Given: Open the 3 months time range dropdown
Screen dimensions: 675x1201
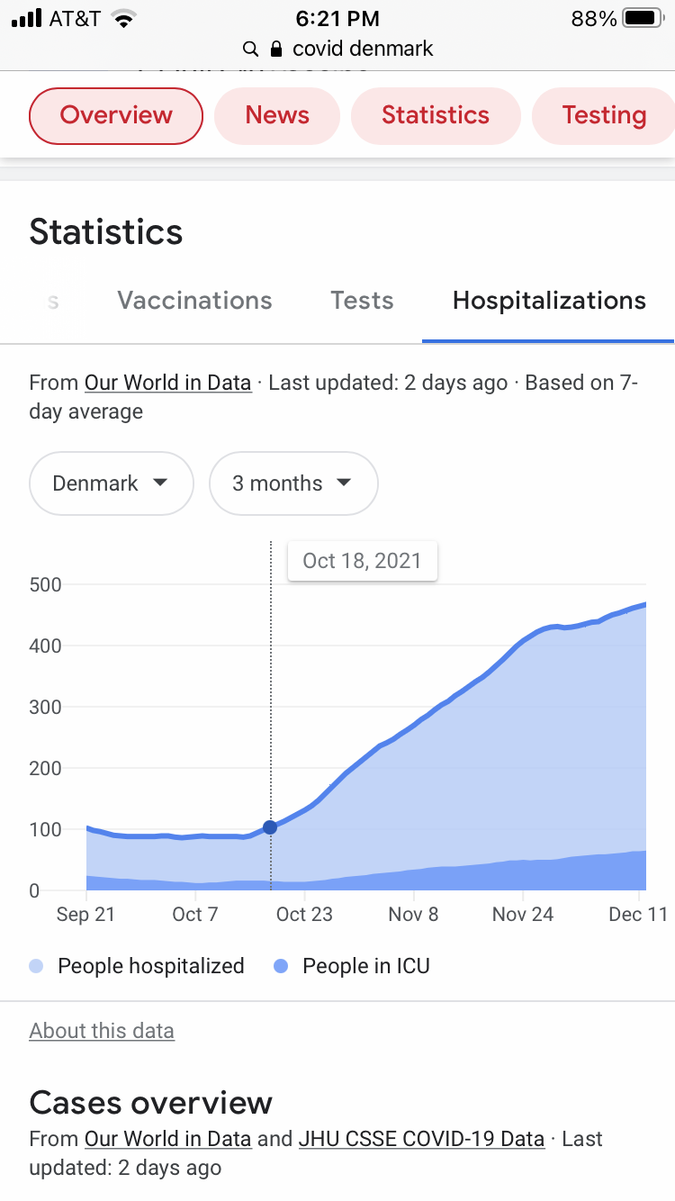Looking at the screenshot, I should tap(293, 483).
